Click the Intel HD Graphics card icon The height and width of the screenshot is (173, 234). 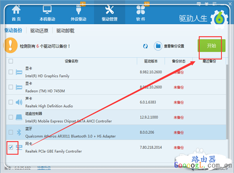pyautogui.click(x=19, y=72)
